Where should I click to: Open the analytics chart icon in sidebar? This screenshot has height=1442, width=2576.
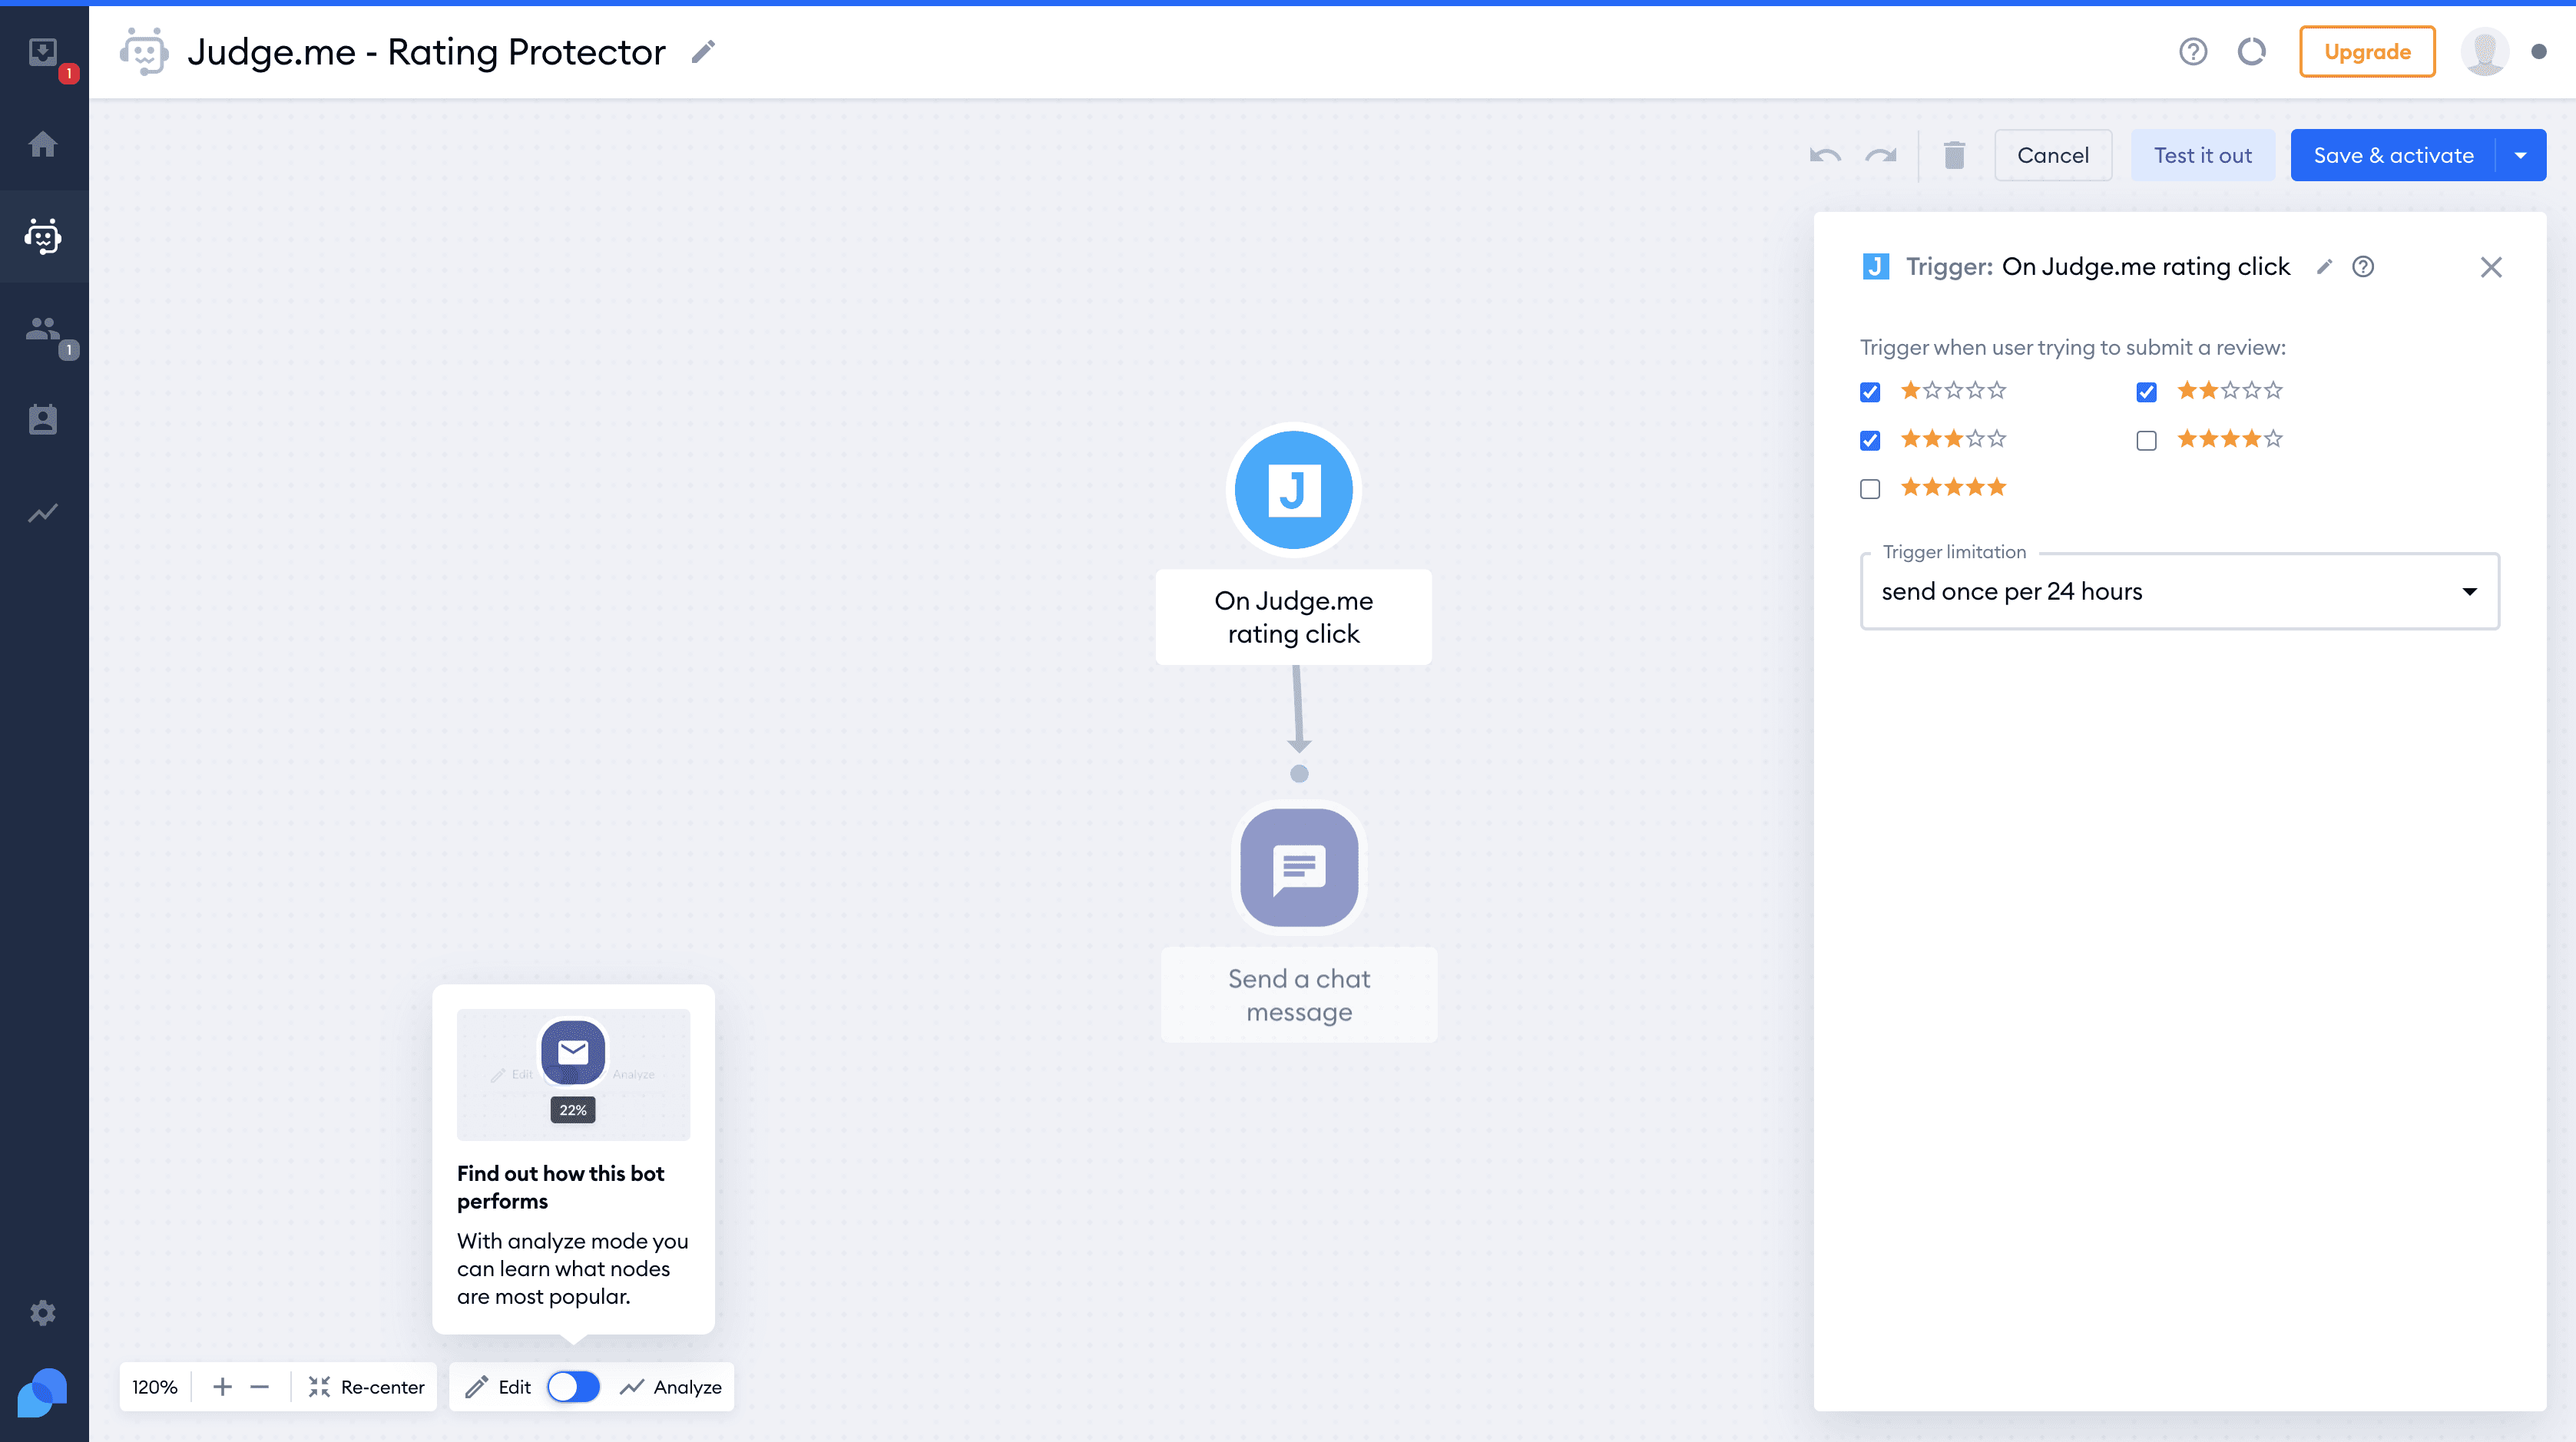pos(43,513)
